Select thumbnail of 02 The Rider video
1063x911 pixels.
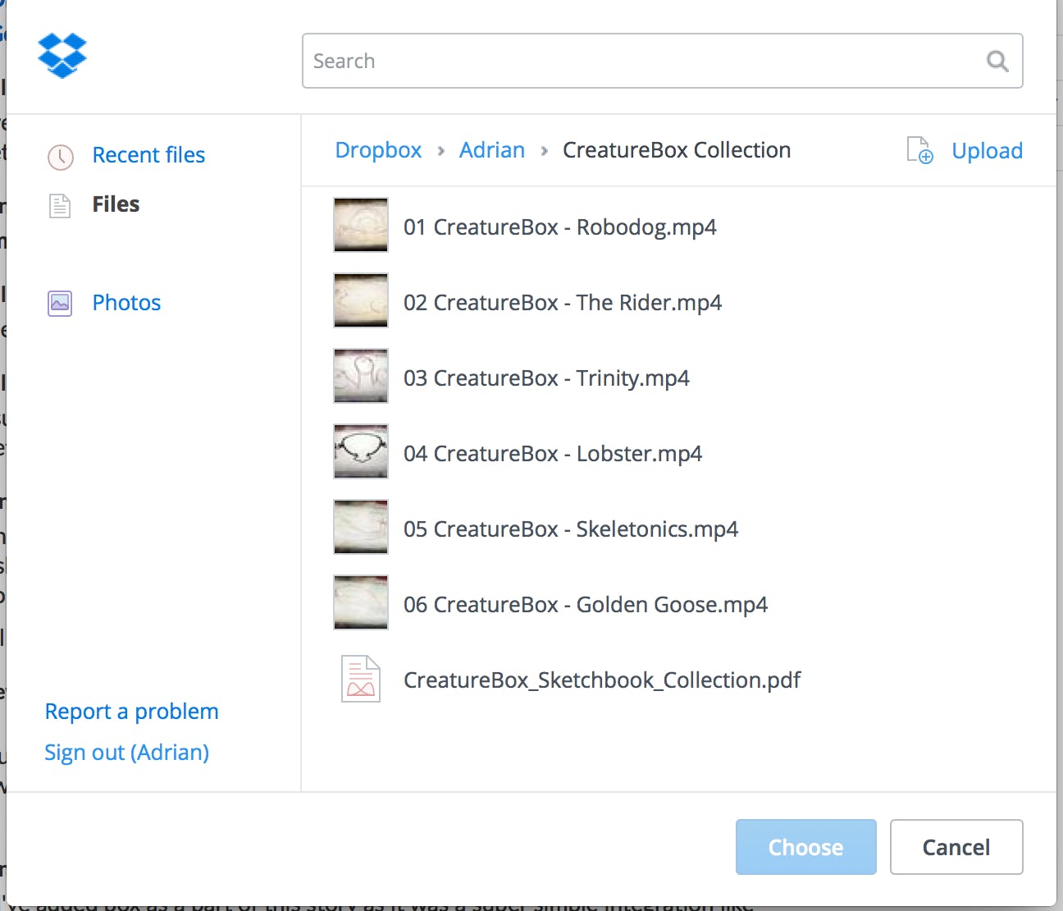click(361, 300)
